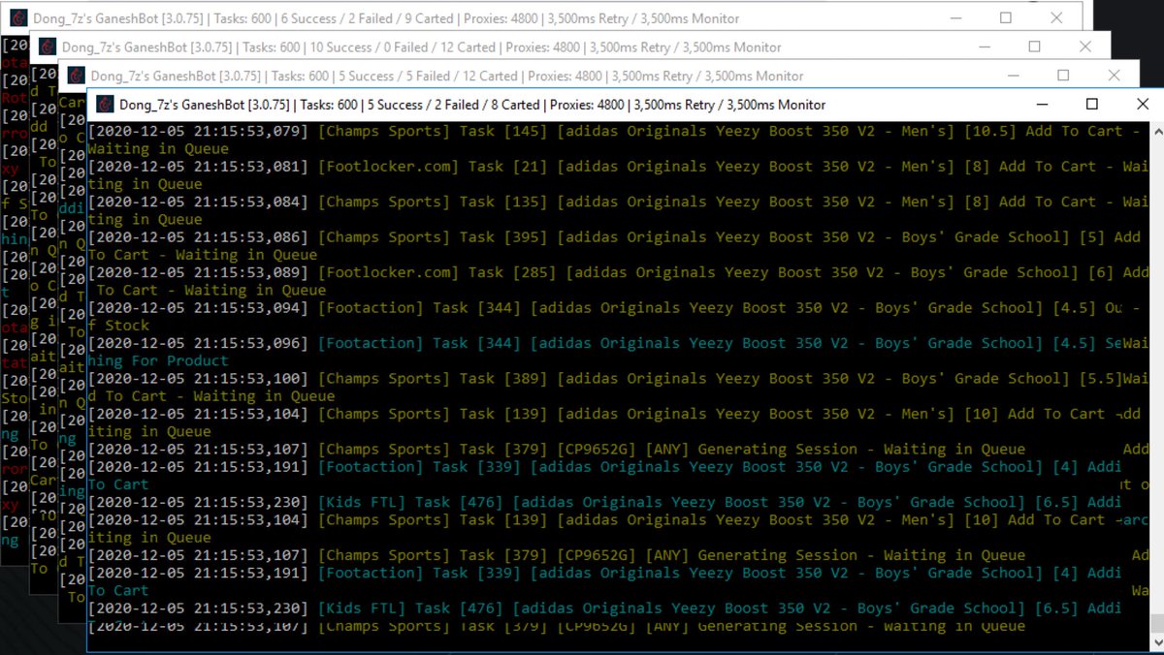The height and width of the screenshot is (655, 1164).
Task: Minimize the 10 Success / 0 Failed console
Action: (984, 46)
